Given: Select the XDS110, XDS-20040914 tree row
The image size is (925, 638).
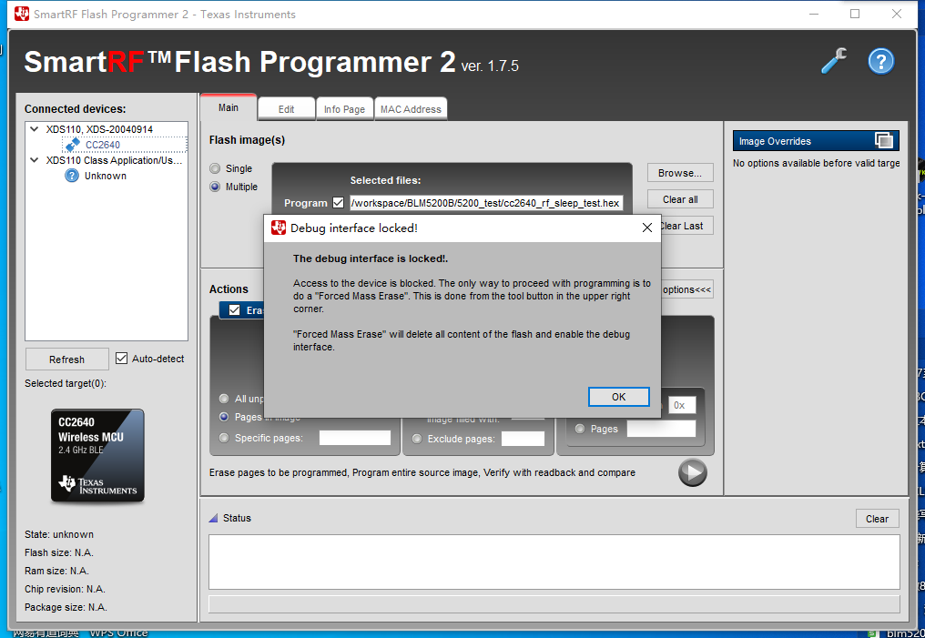Looking at the screenshot, I should pos(99,129).
